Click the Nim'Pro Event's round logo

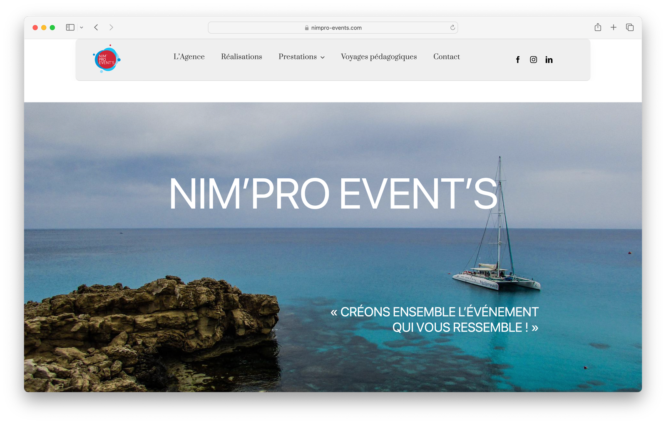pos(107,60)
